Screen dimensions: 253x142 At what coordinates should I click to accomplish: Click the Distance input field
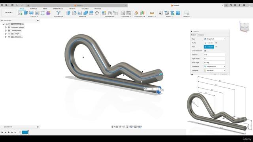coord(214,55)
